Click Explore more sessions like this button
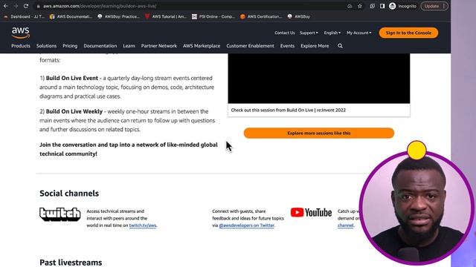 coord(319,133)
